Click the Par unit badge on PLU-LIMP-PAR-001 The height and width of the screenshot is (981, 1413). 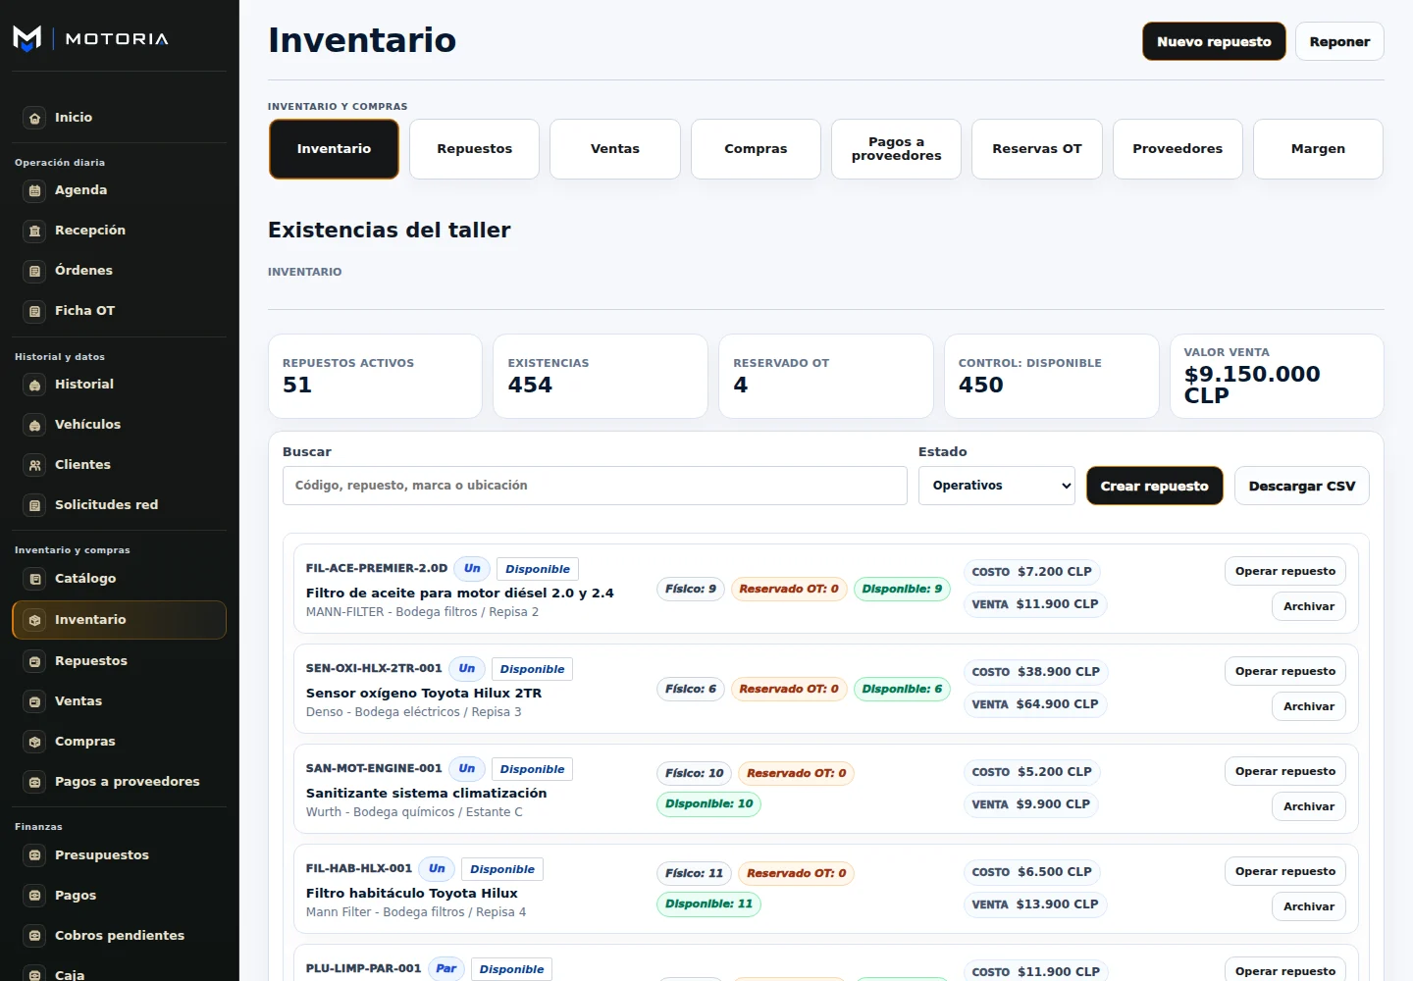pyautogui.click(x=446, y=968)
